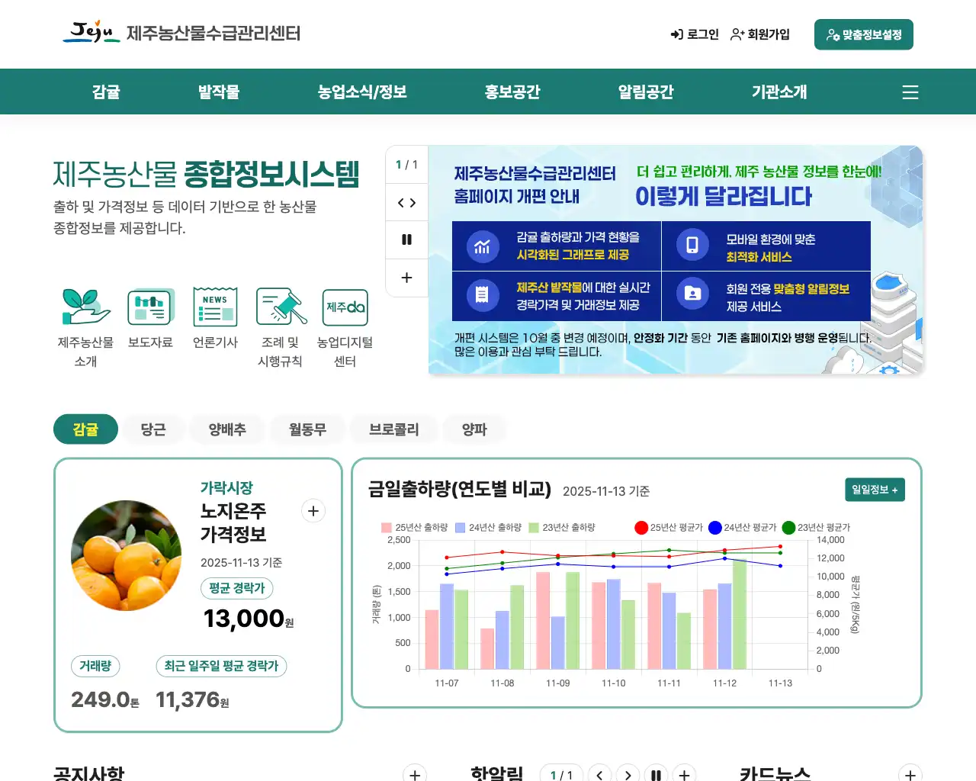Viewport: 976px width, 781px height.
Task: Switch to the 당근 tab
Action: tap(153, 429)
